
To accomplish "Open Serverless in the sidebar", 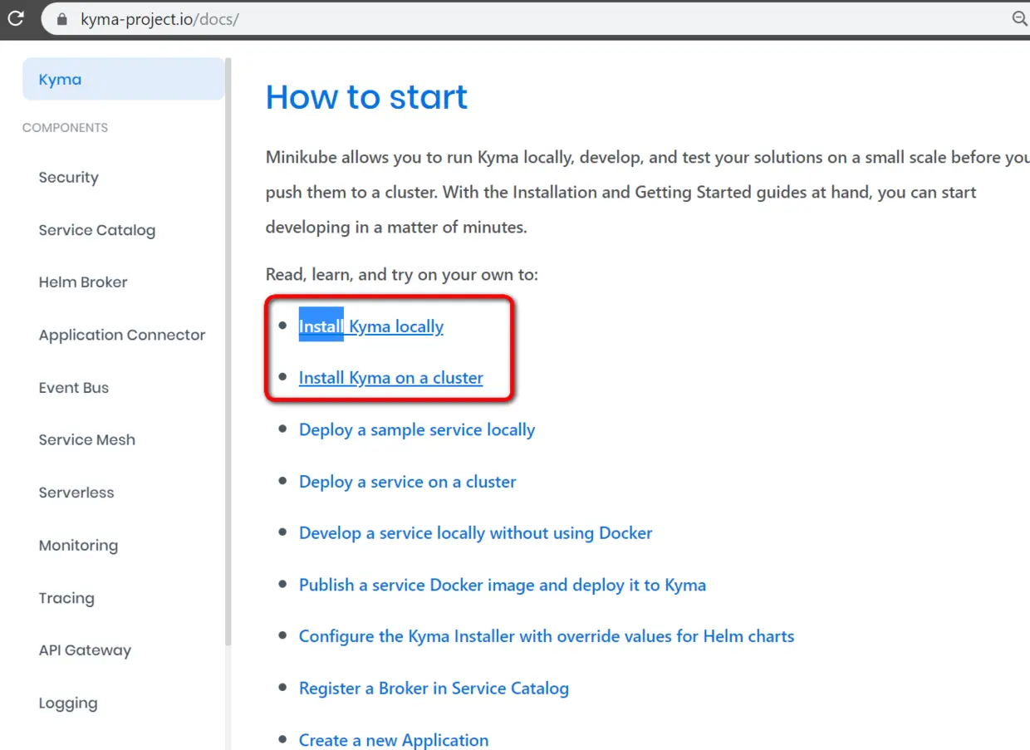I will (76, 493).
